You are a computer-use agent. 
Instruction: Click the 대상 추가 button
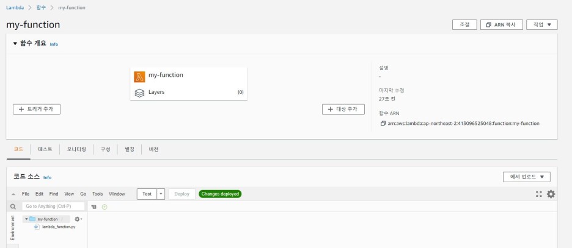pyautogui.click(x=343, y=109)
